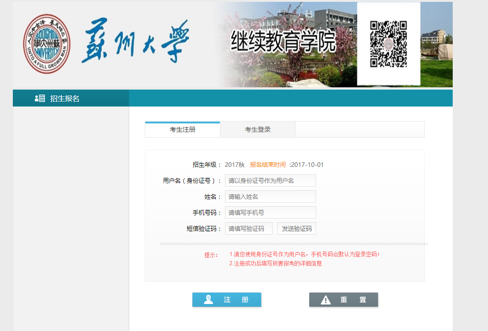
Task: Click the orange 报名结束时间 label
Action: tap(268, 165)
